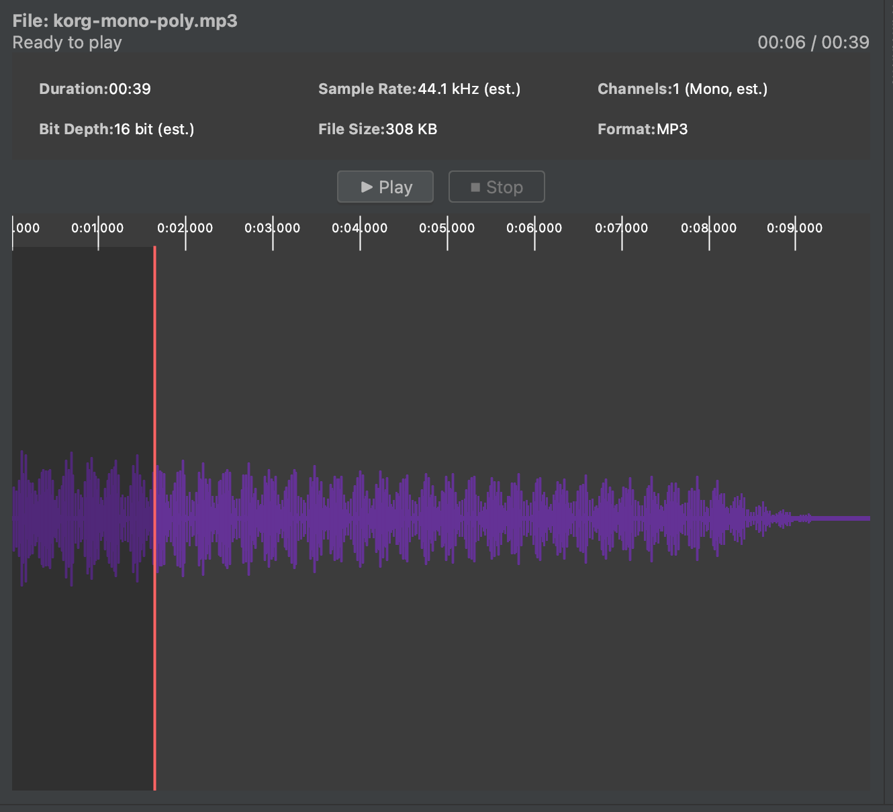Click the Bit Depth 16 bit label
Viewport: 893px width, 812px height.
click(116, 129)
